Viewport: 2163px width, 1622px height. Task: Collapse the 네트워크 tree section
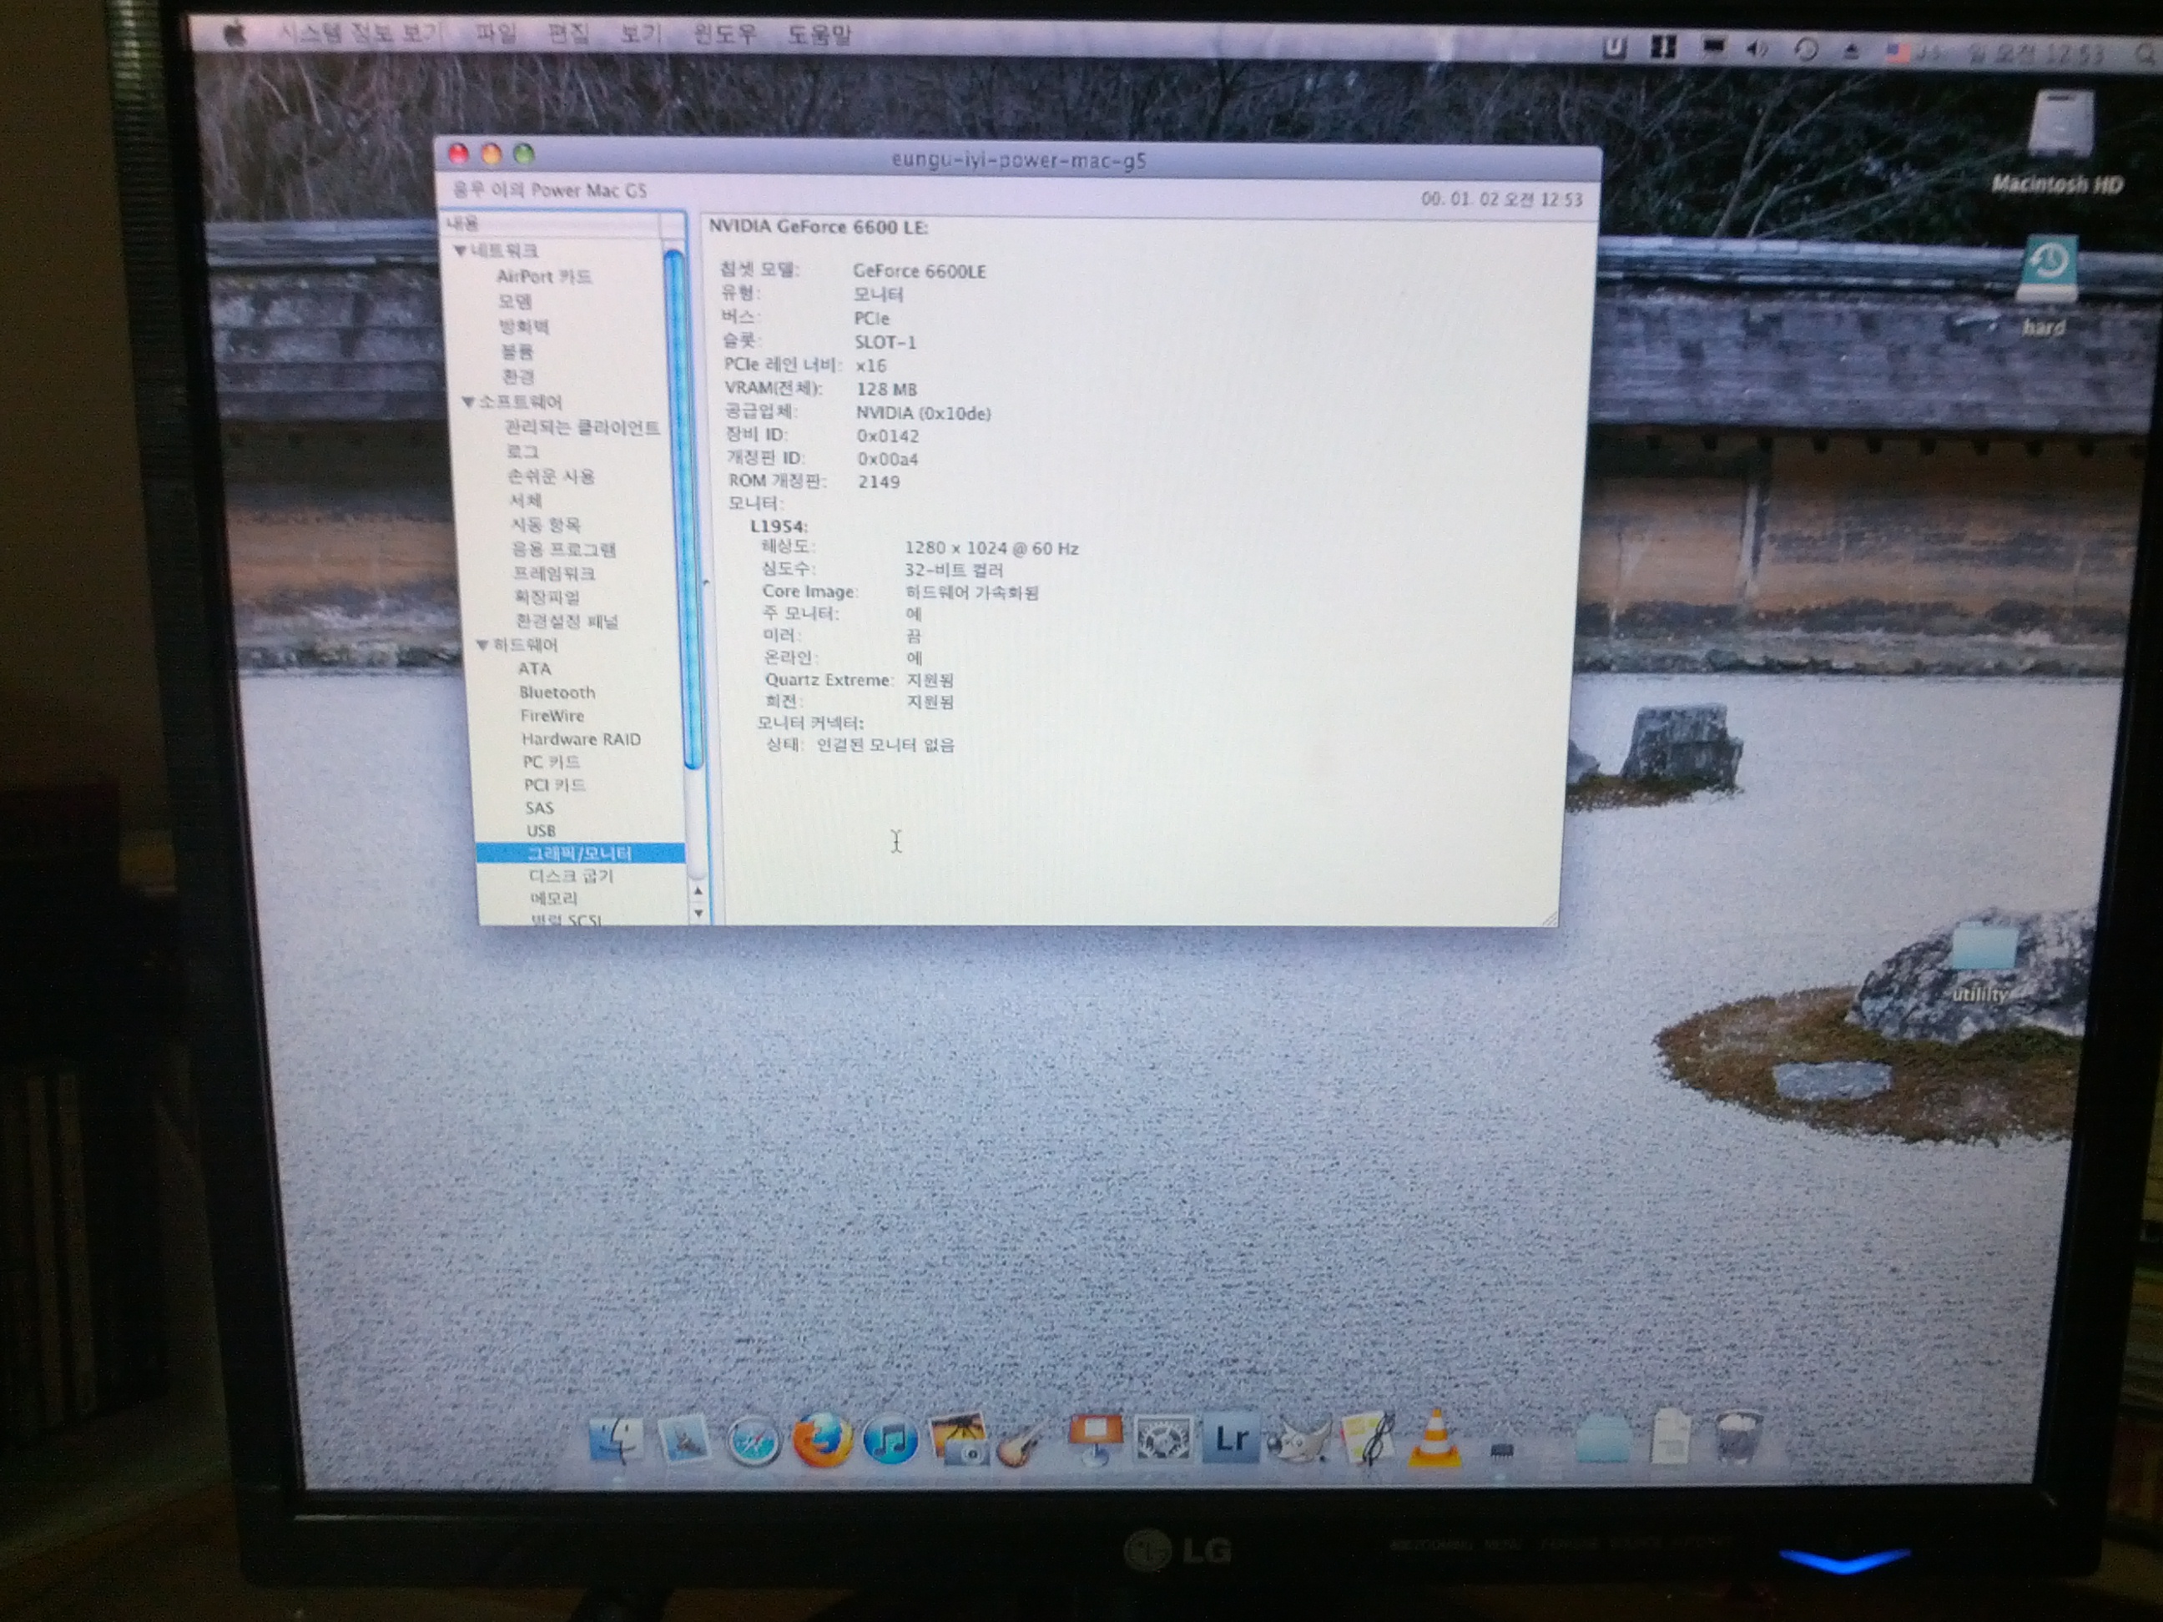coord(460,251)
